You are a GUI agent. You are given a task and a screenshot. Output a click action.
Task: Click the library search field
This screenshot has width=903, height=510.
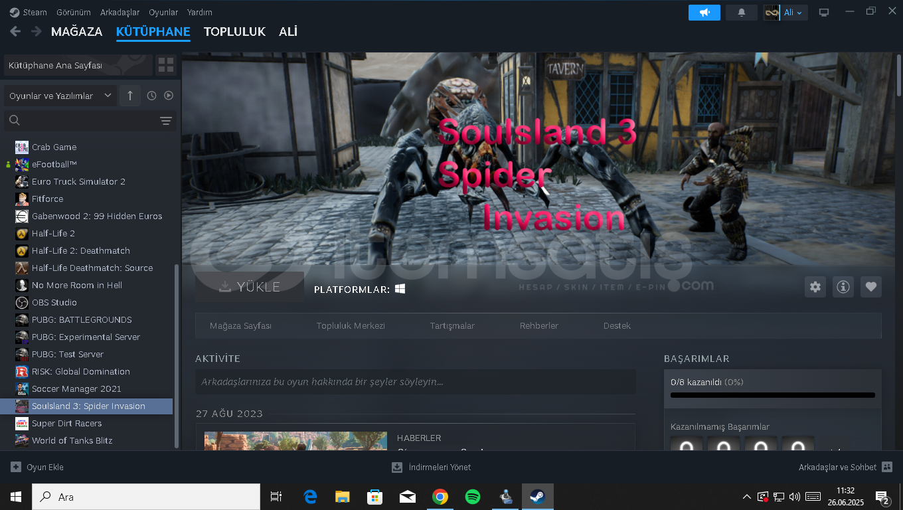pyautogui.click(x=90, y=120)
